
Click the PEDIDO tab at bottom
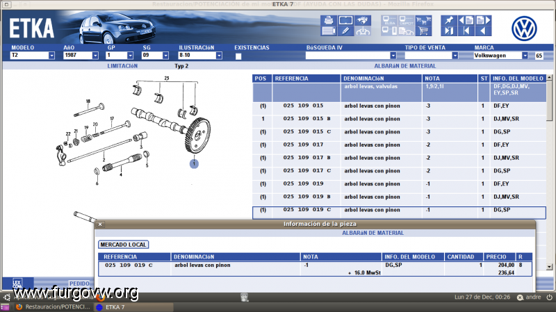click(x=79, y=284)
